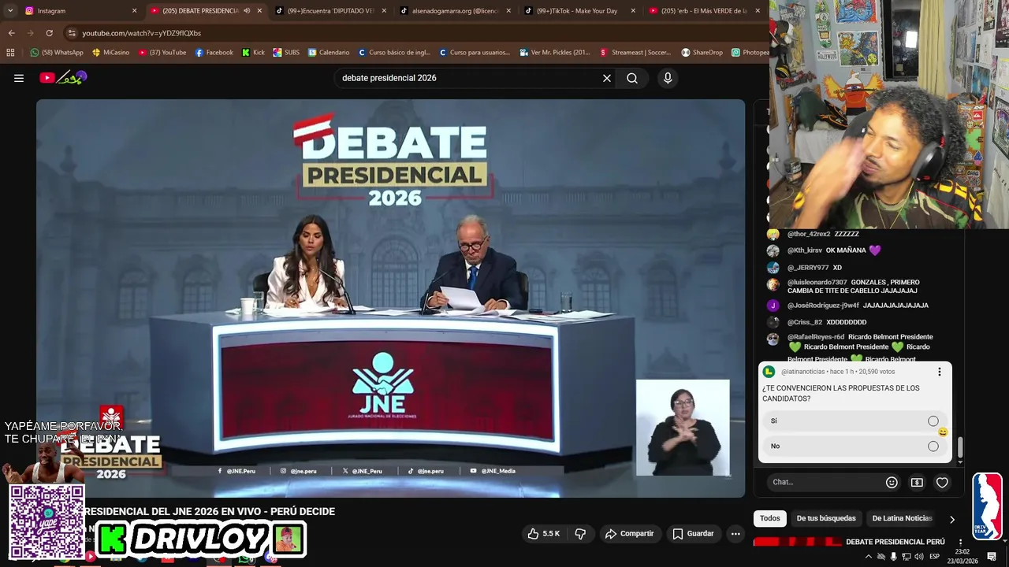Image resolution: width=1009 pixels, height=567 pixels.
Task: Go back in the browser
Action: point(12,33)
